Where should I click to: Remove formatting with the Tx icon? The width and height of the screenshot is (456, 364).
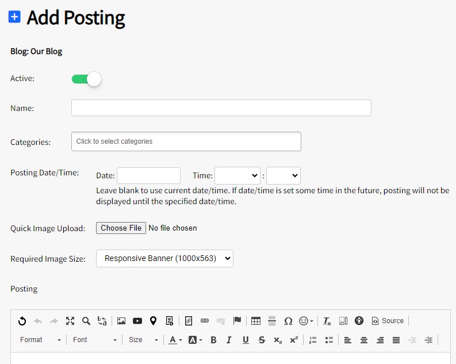pyautogui.click(x=327, y=321)
